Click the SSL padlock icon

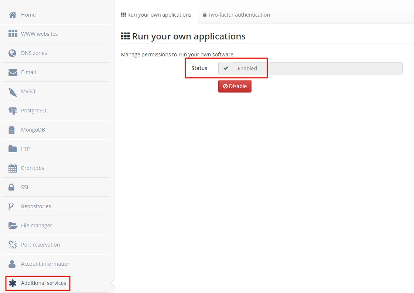pos(12,187)
